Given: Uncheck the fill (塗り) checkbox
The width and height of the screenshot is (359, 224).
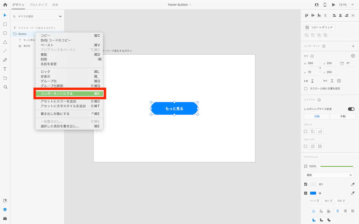Looking at the screenshot, I should tap(305, 184).
